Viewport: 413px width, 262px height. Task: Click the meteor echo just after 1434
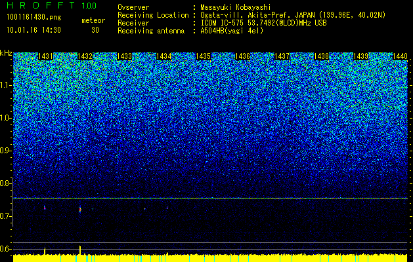tap(167, 208)
